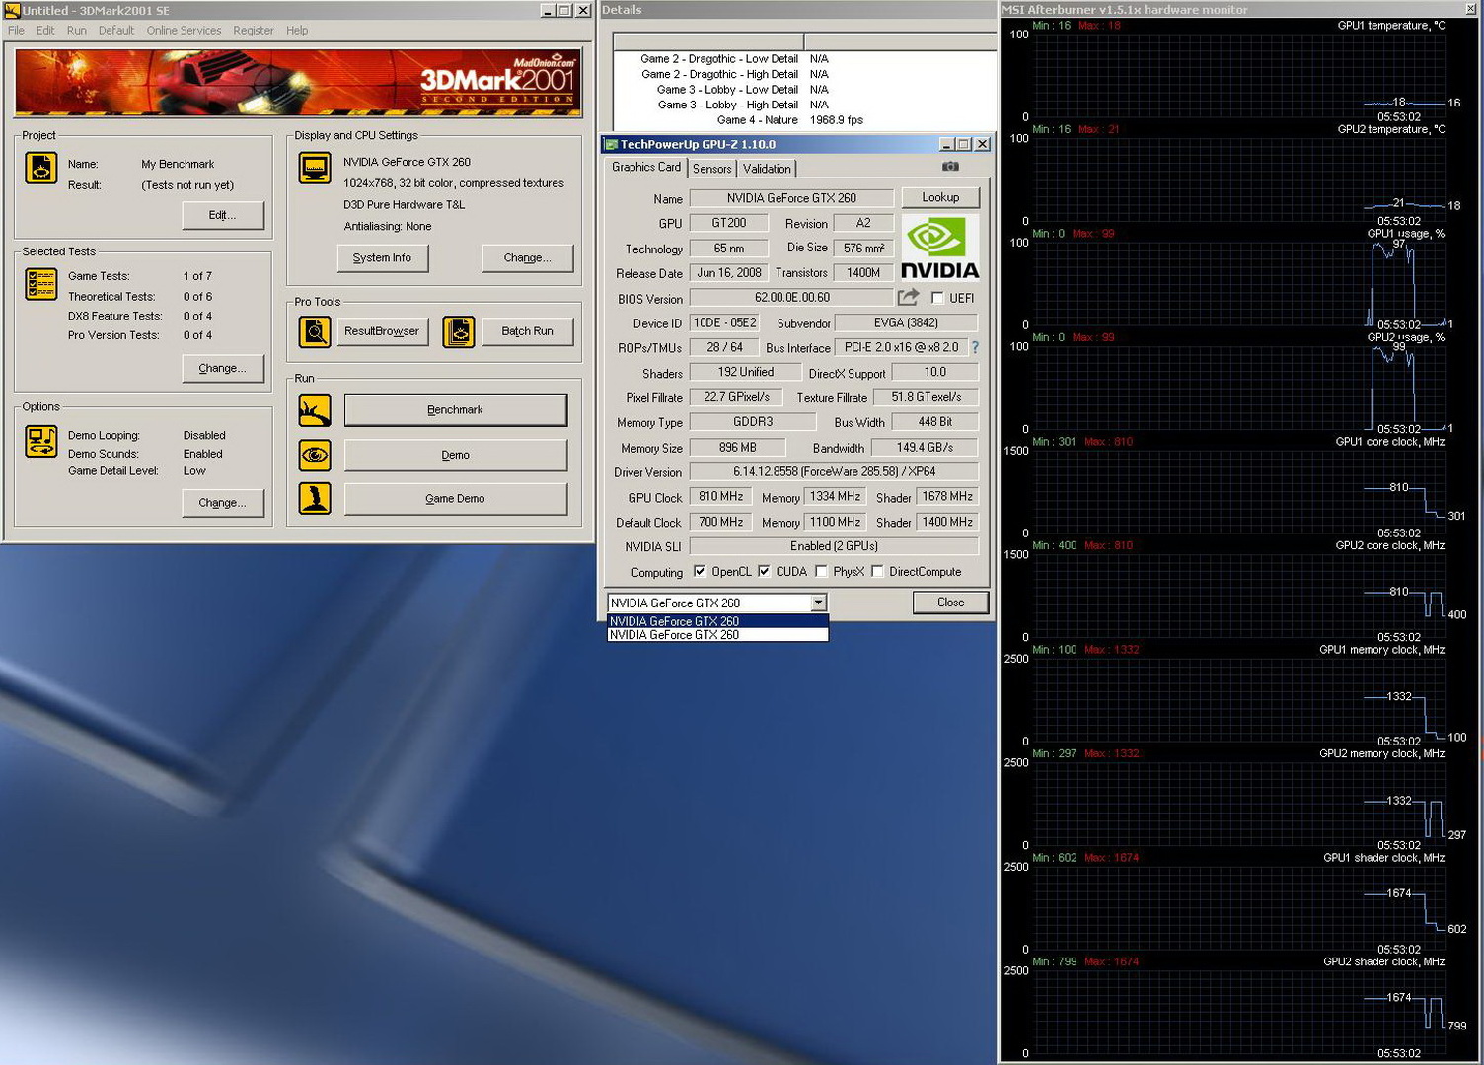Click the Lookup button in GPU-Z

pyautogui.click(x=940, y=197)
